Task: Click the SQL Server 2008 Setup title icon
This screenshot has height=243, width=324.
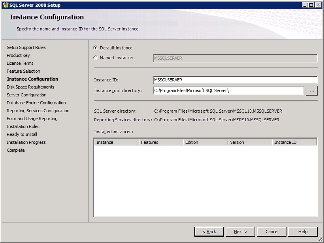Action: 6,5
